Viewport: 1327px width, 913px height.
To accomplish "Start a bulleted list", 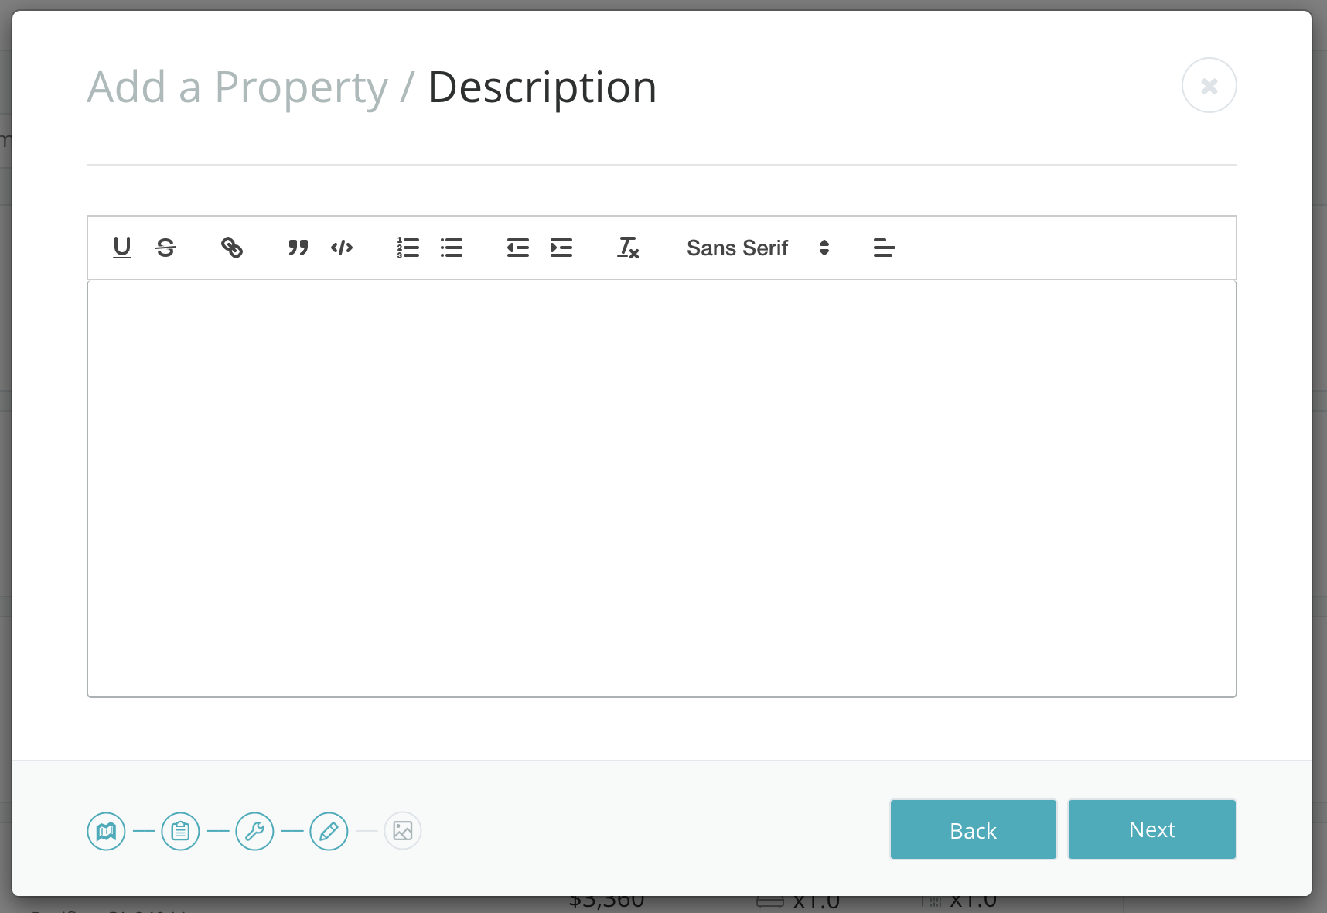I will pos(452,248).
